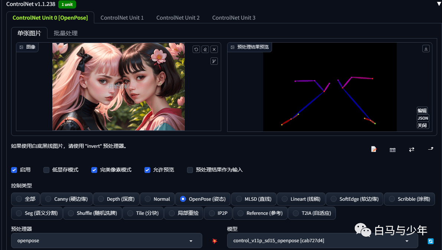
Task: Switch to ControlNet Unit 1 tab
Action: point(122,18)
